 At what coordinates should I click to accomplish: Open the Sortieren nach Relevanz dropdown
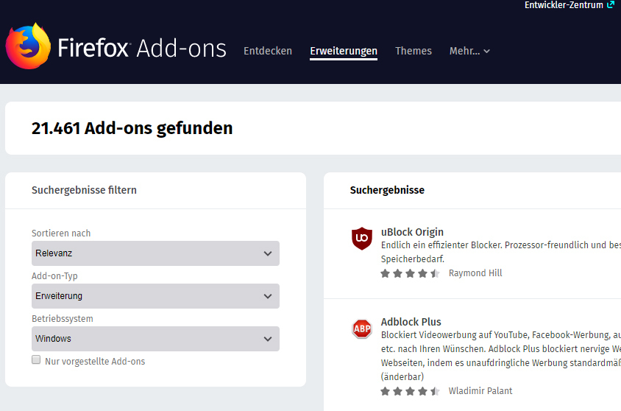pyautogui.click(x=155, y=253)
